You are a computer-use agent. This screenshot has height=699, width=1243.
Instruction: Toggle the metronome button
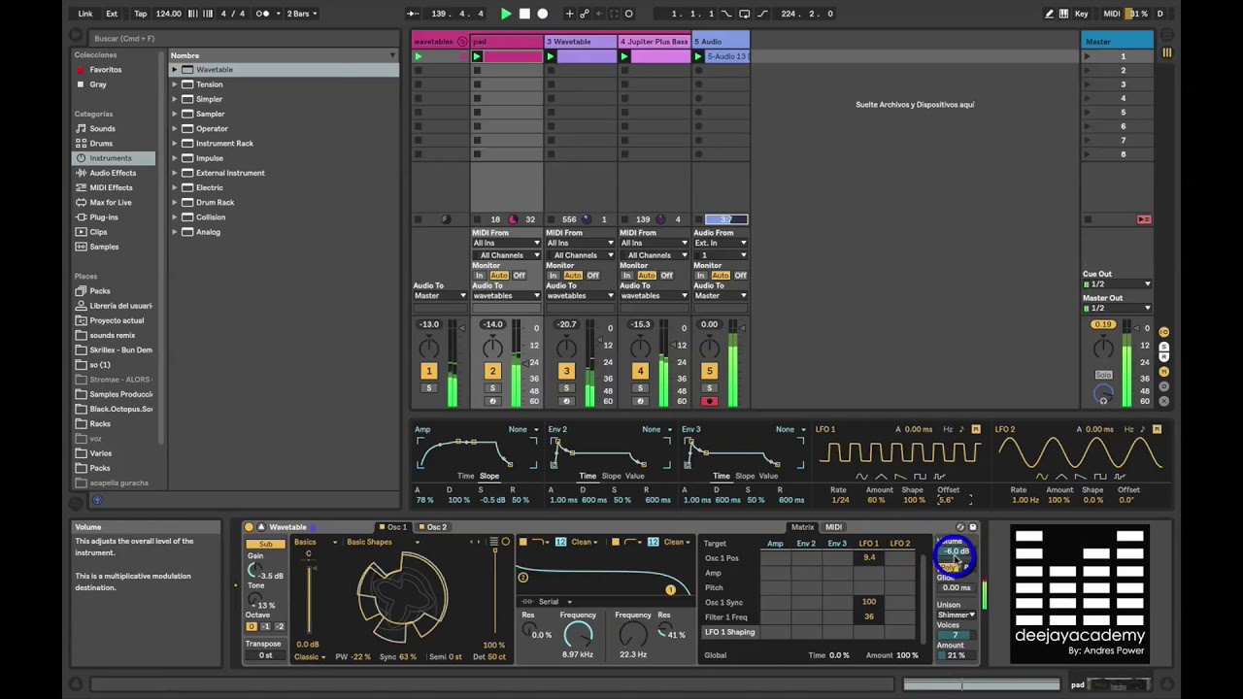click(x=262, y=14)
